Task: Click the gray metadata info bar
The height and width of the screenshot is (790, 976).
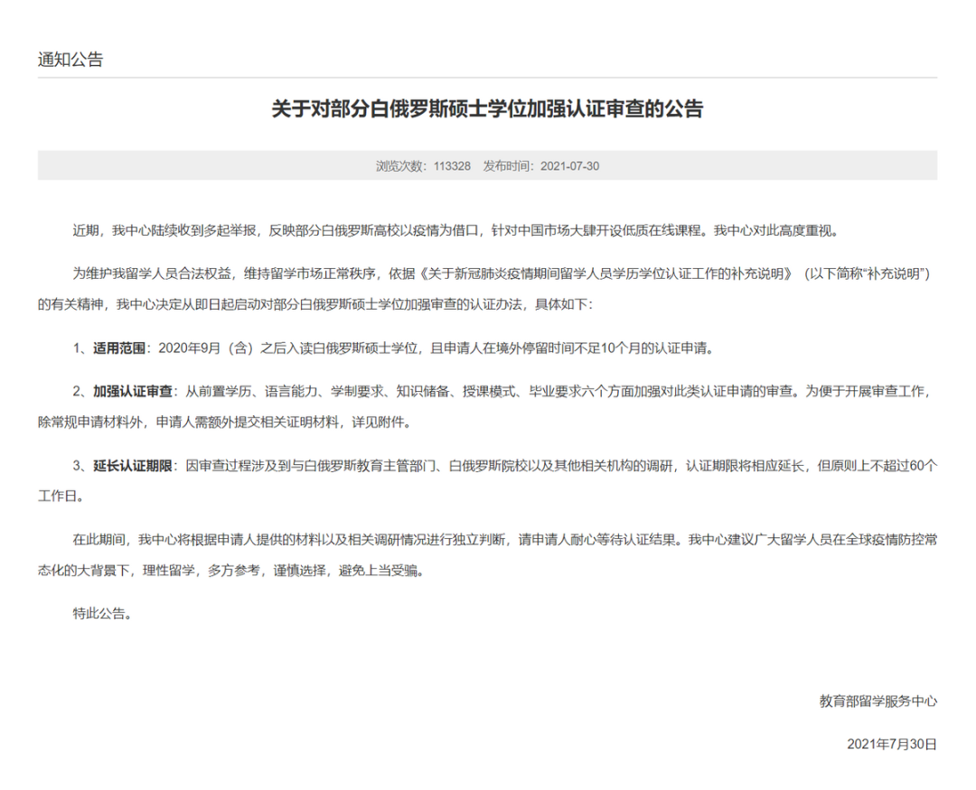Action: 488,166
